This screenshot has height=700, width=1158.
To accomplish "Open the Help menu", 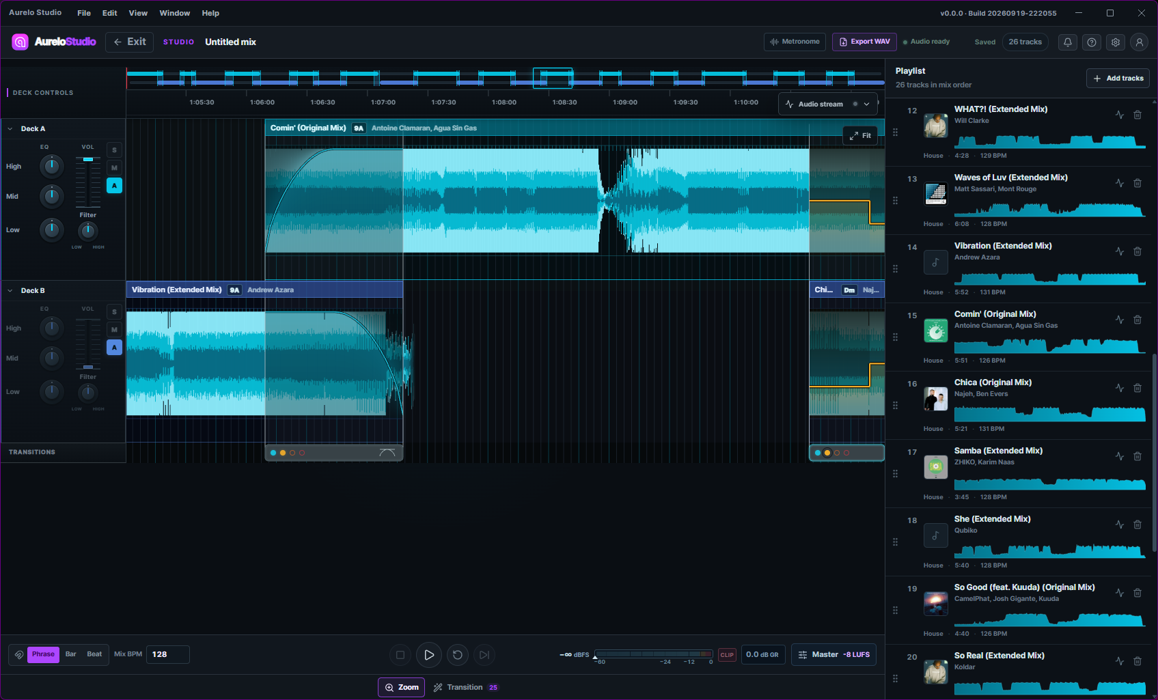I will point(210,13).
